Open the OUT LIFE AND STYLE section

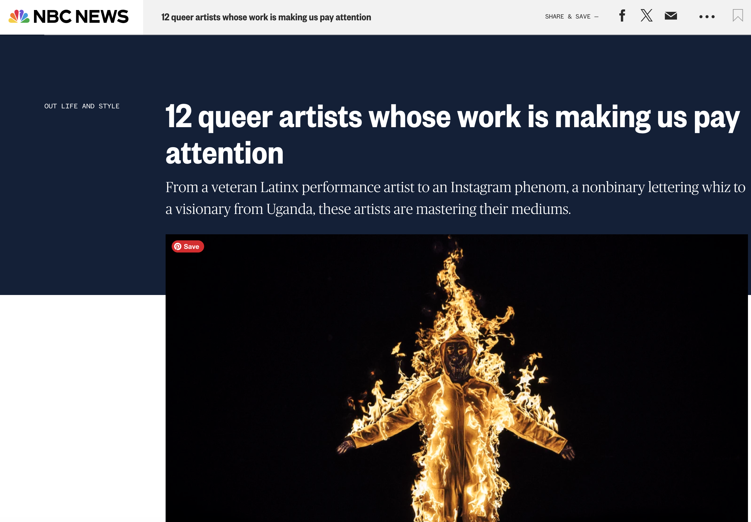(82, 106)
